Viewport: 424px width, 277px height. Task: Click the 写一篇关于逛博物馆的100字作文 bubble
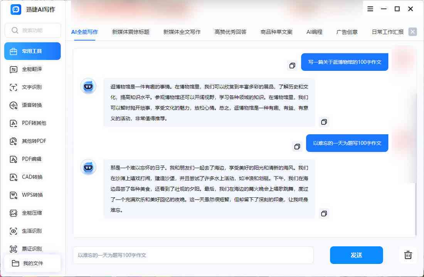345,62
